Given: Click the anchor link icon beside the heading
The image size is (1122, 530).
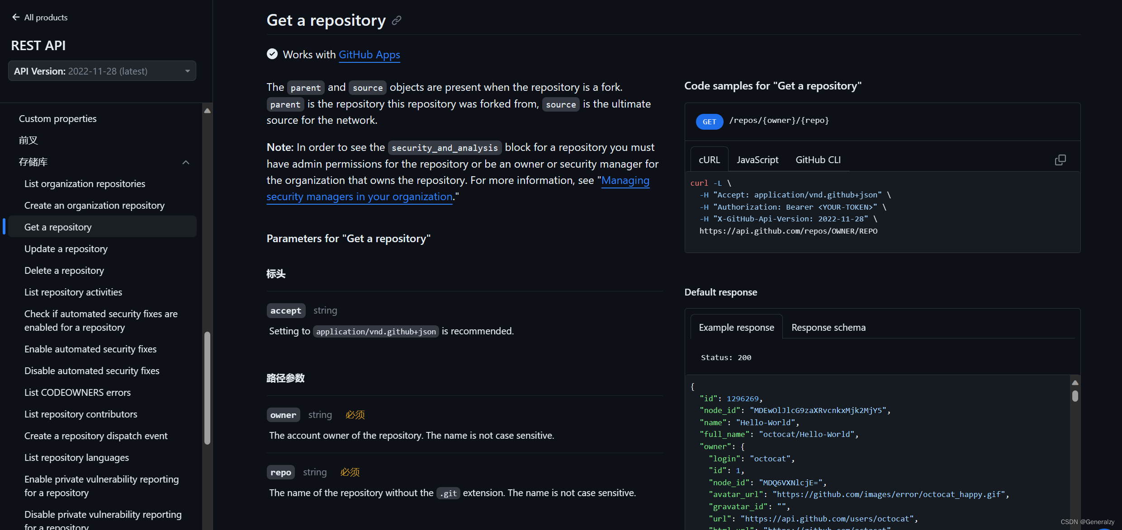Looking at the screenshot, I should click(397, 21).
